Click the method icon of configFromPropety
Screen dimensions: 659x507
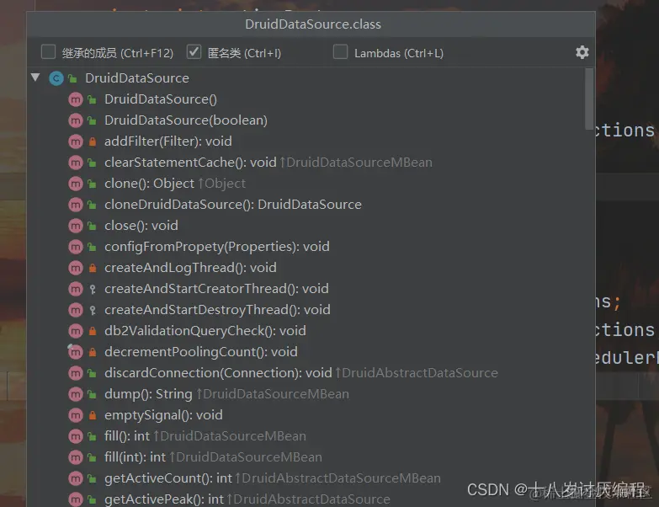(76, 247)
